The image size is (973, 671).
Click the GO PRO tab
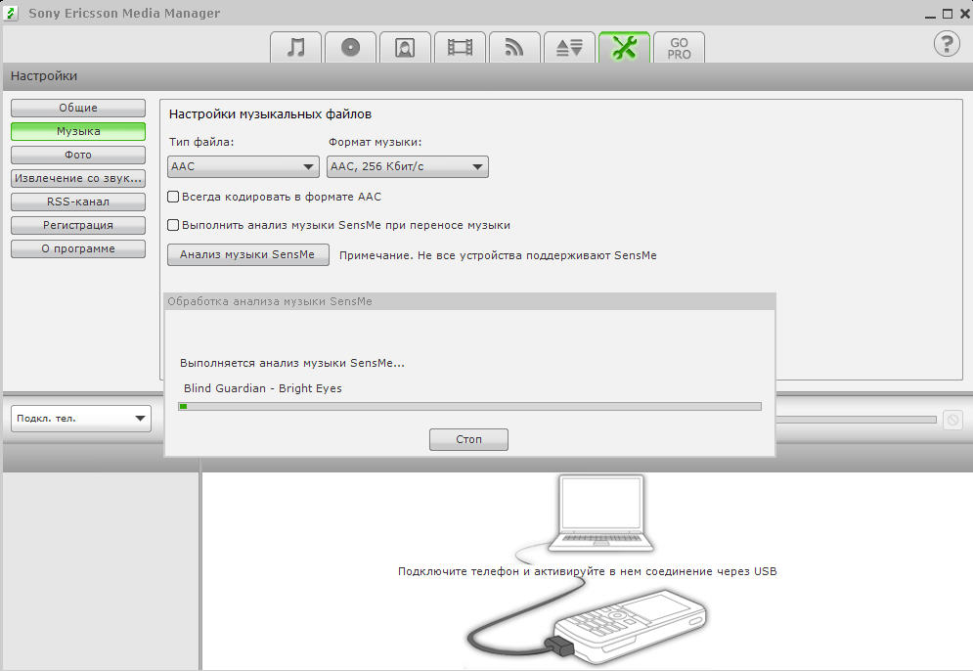(679, 47)
